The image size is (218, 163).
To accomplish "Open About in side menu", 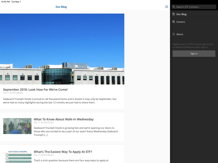I will pos(194,34).
